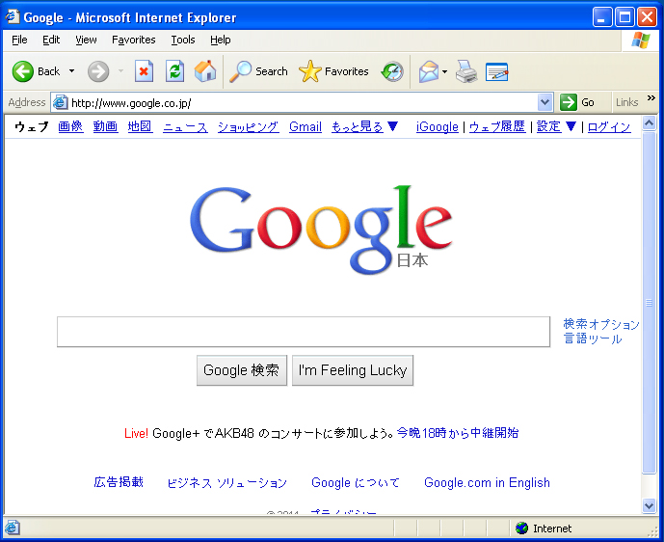Open Google.com in English link
The width and height of the screenshot is (664, 542).
click(487, 482)
